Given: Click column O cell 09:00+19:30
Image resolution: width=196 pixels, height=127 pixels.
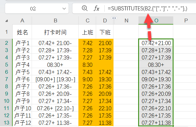Looking at the screenshot, I should pos(156,79).
